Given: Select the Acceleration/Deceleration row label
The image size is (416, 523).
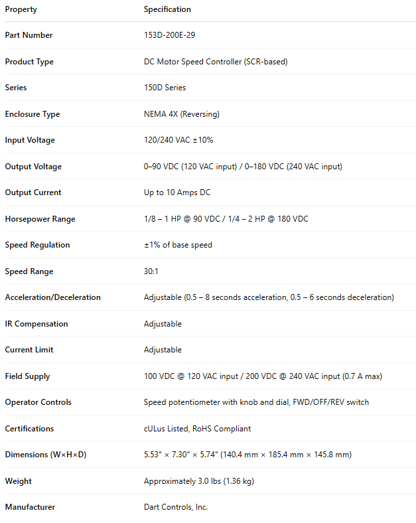Looking at the screenshot, I should click(53, 297).
